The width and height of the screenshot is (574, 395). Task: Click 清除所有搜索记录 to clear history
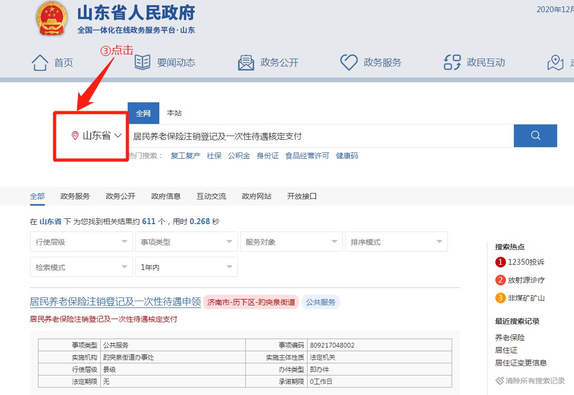tap(535, 381)
